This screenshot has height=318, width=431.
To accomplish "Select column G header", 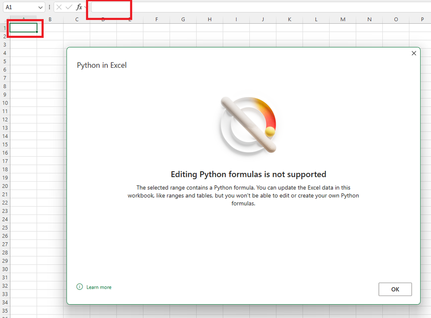I will coord(183,19).
